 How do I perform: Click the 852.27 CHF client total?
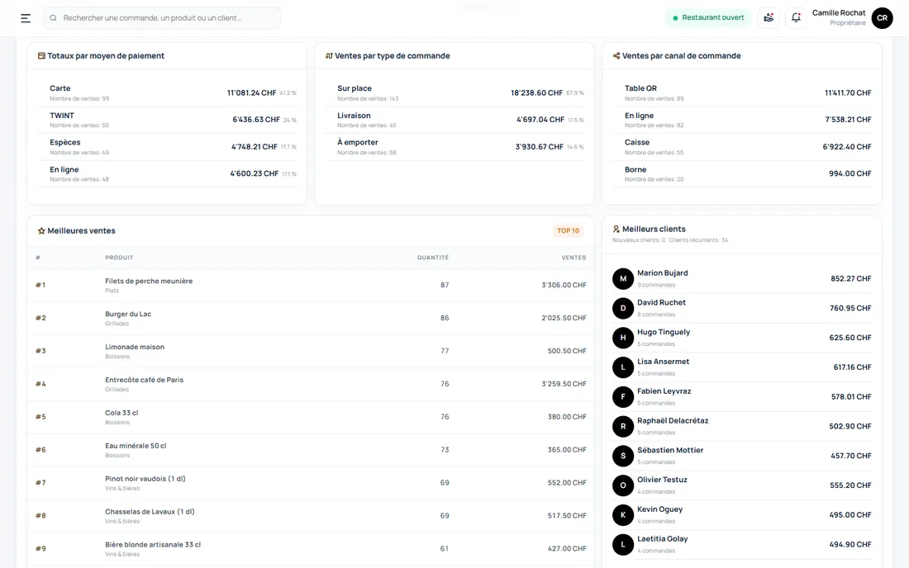click(850, 279)
